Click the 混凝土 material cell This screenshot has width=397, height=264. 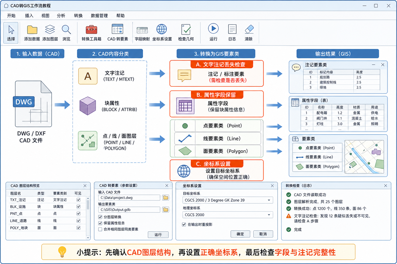pyautogui.click(x=357, y=118)
